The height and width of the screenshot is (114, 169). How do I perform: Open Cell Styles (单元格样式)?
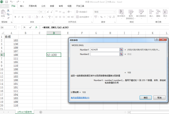click(x=141, y=14)
